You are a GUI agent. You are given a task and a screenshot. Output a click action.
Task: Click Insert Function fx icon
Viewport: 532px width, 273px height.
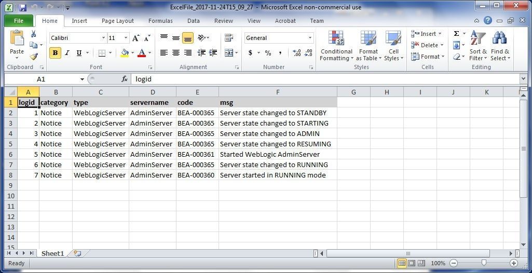(x=125, y=79)
